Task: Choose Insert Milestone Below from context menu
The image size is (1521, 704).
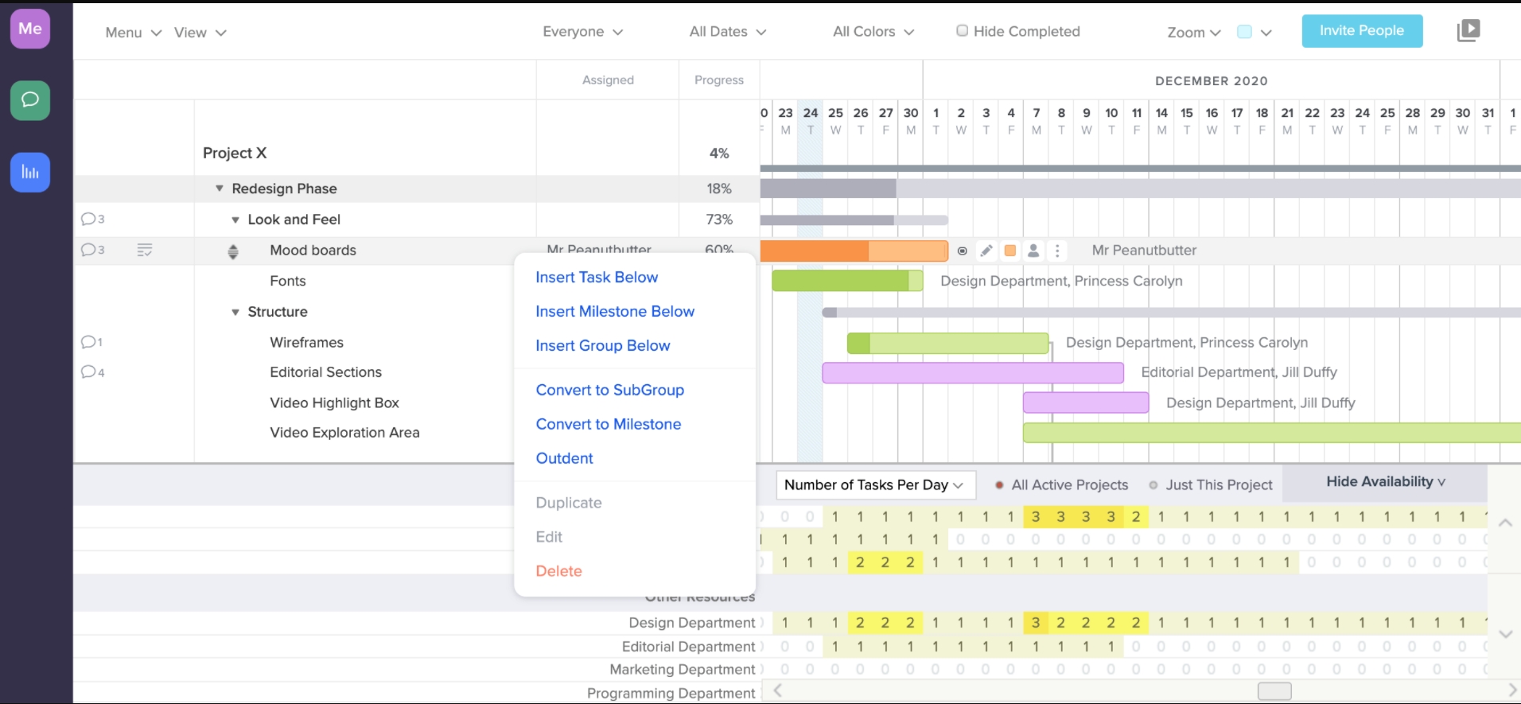Action: [x=614, y=311]
